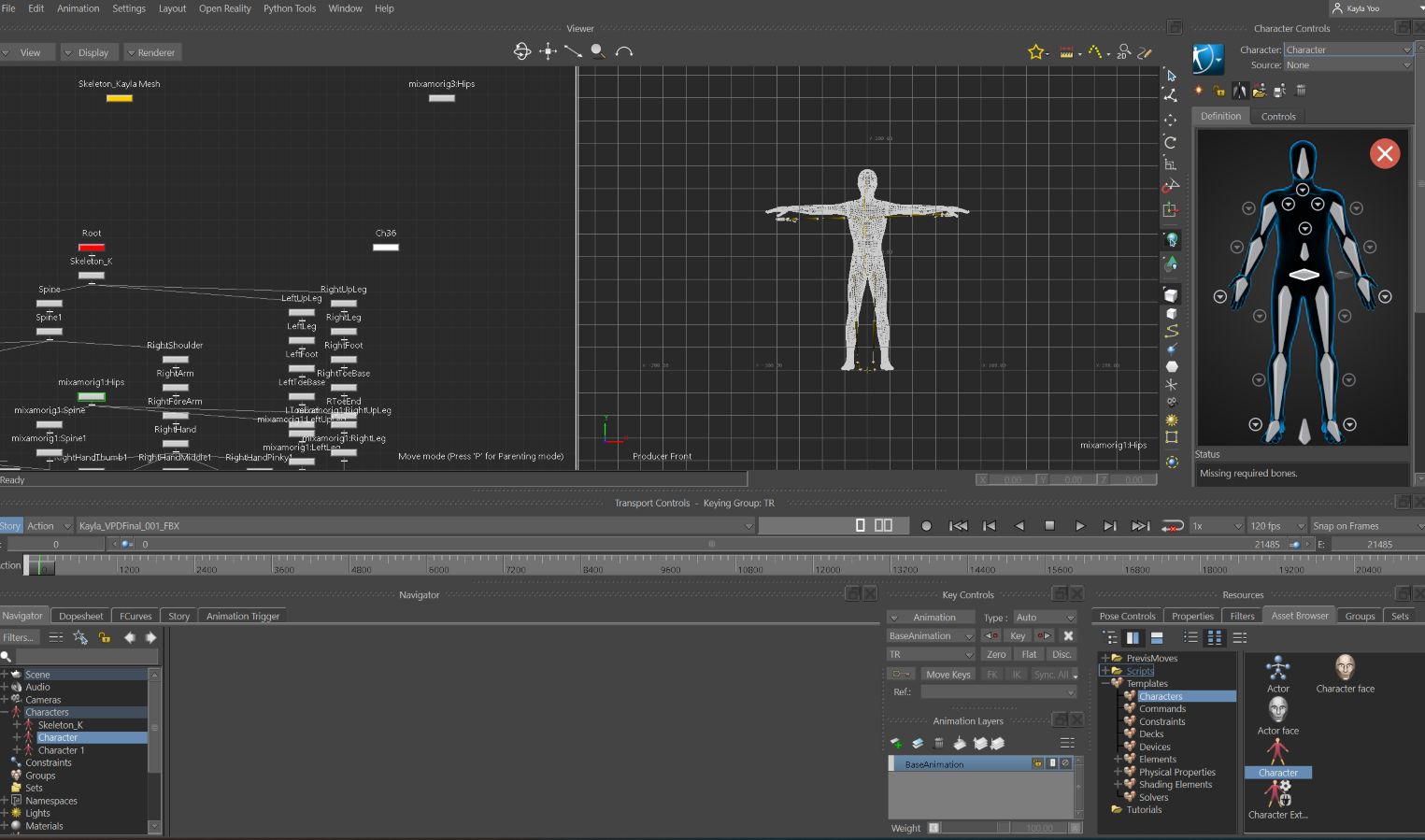Switch to the FCurves tab

(x=135, y=616)
